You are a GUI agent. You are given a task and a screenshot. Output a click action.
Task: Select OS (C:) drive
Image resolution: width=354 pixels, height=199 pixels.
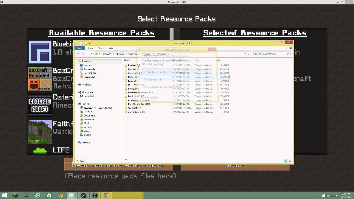coord(87,135)
